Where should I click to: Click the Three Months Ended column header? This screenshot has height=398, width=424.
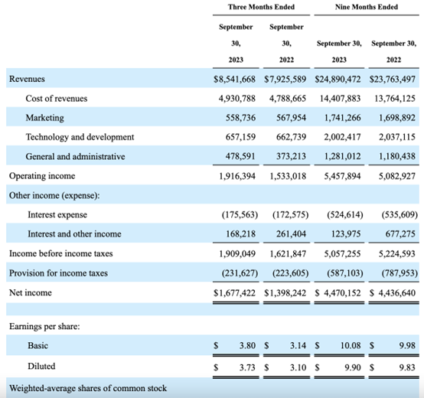point(261,7)
